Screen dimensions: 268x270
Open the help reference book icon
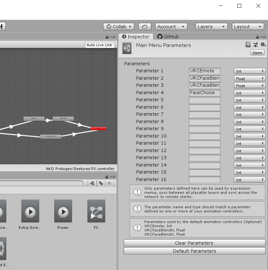[x=248, y=45]
